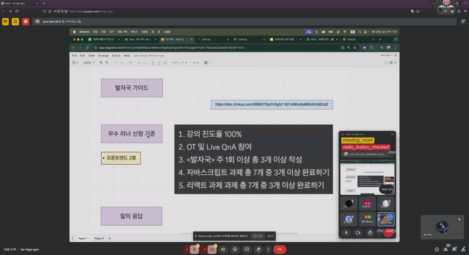Click the 36 others tile in mini Meet window
This screenshot has height=255, width=469.
367,219
